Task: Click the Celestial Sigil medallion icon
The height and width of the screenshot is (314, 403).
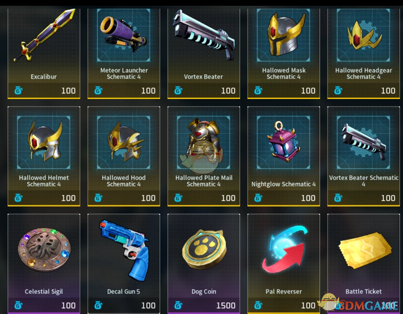Action: (x=44, y=249)
